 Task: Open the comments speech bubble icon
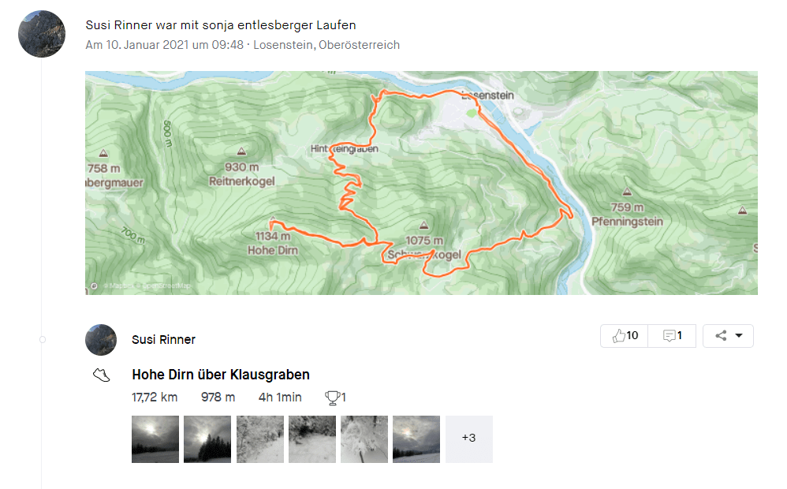[x=669, y=335]
